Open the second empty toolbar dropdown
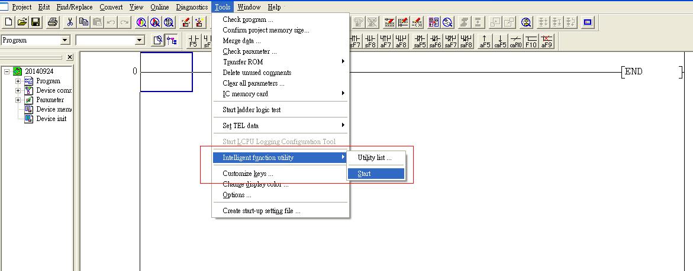The image size is (693, 271). (x=140, y=40)
